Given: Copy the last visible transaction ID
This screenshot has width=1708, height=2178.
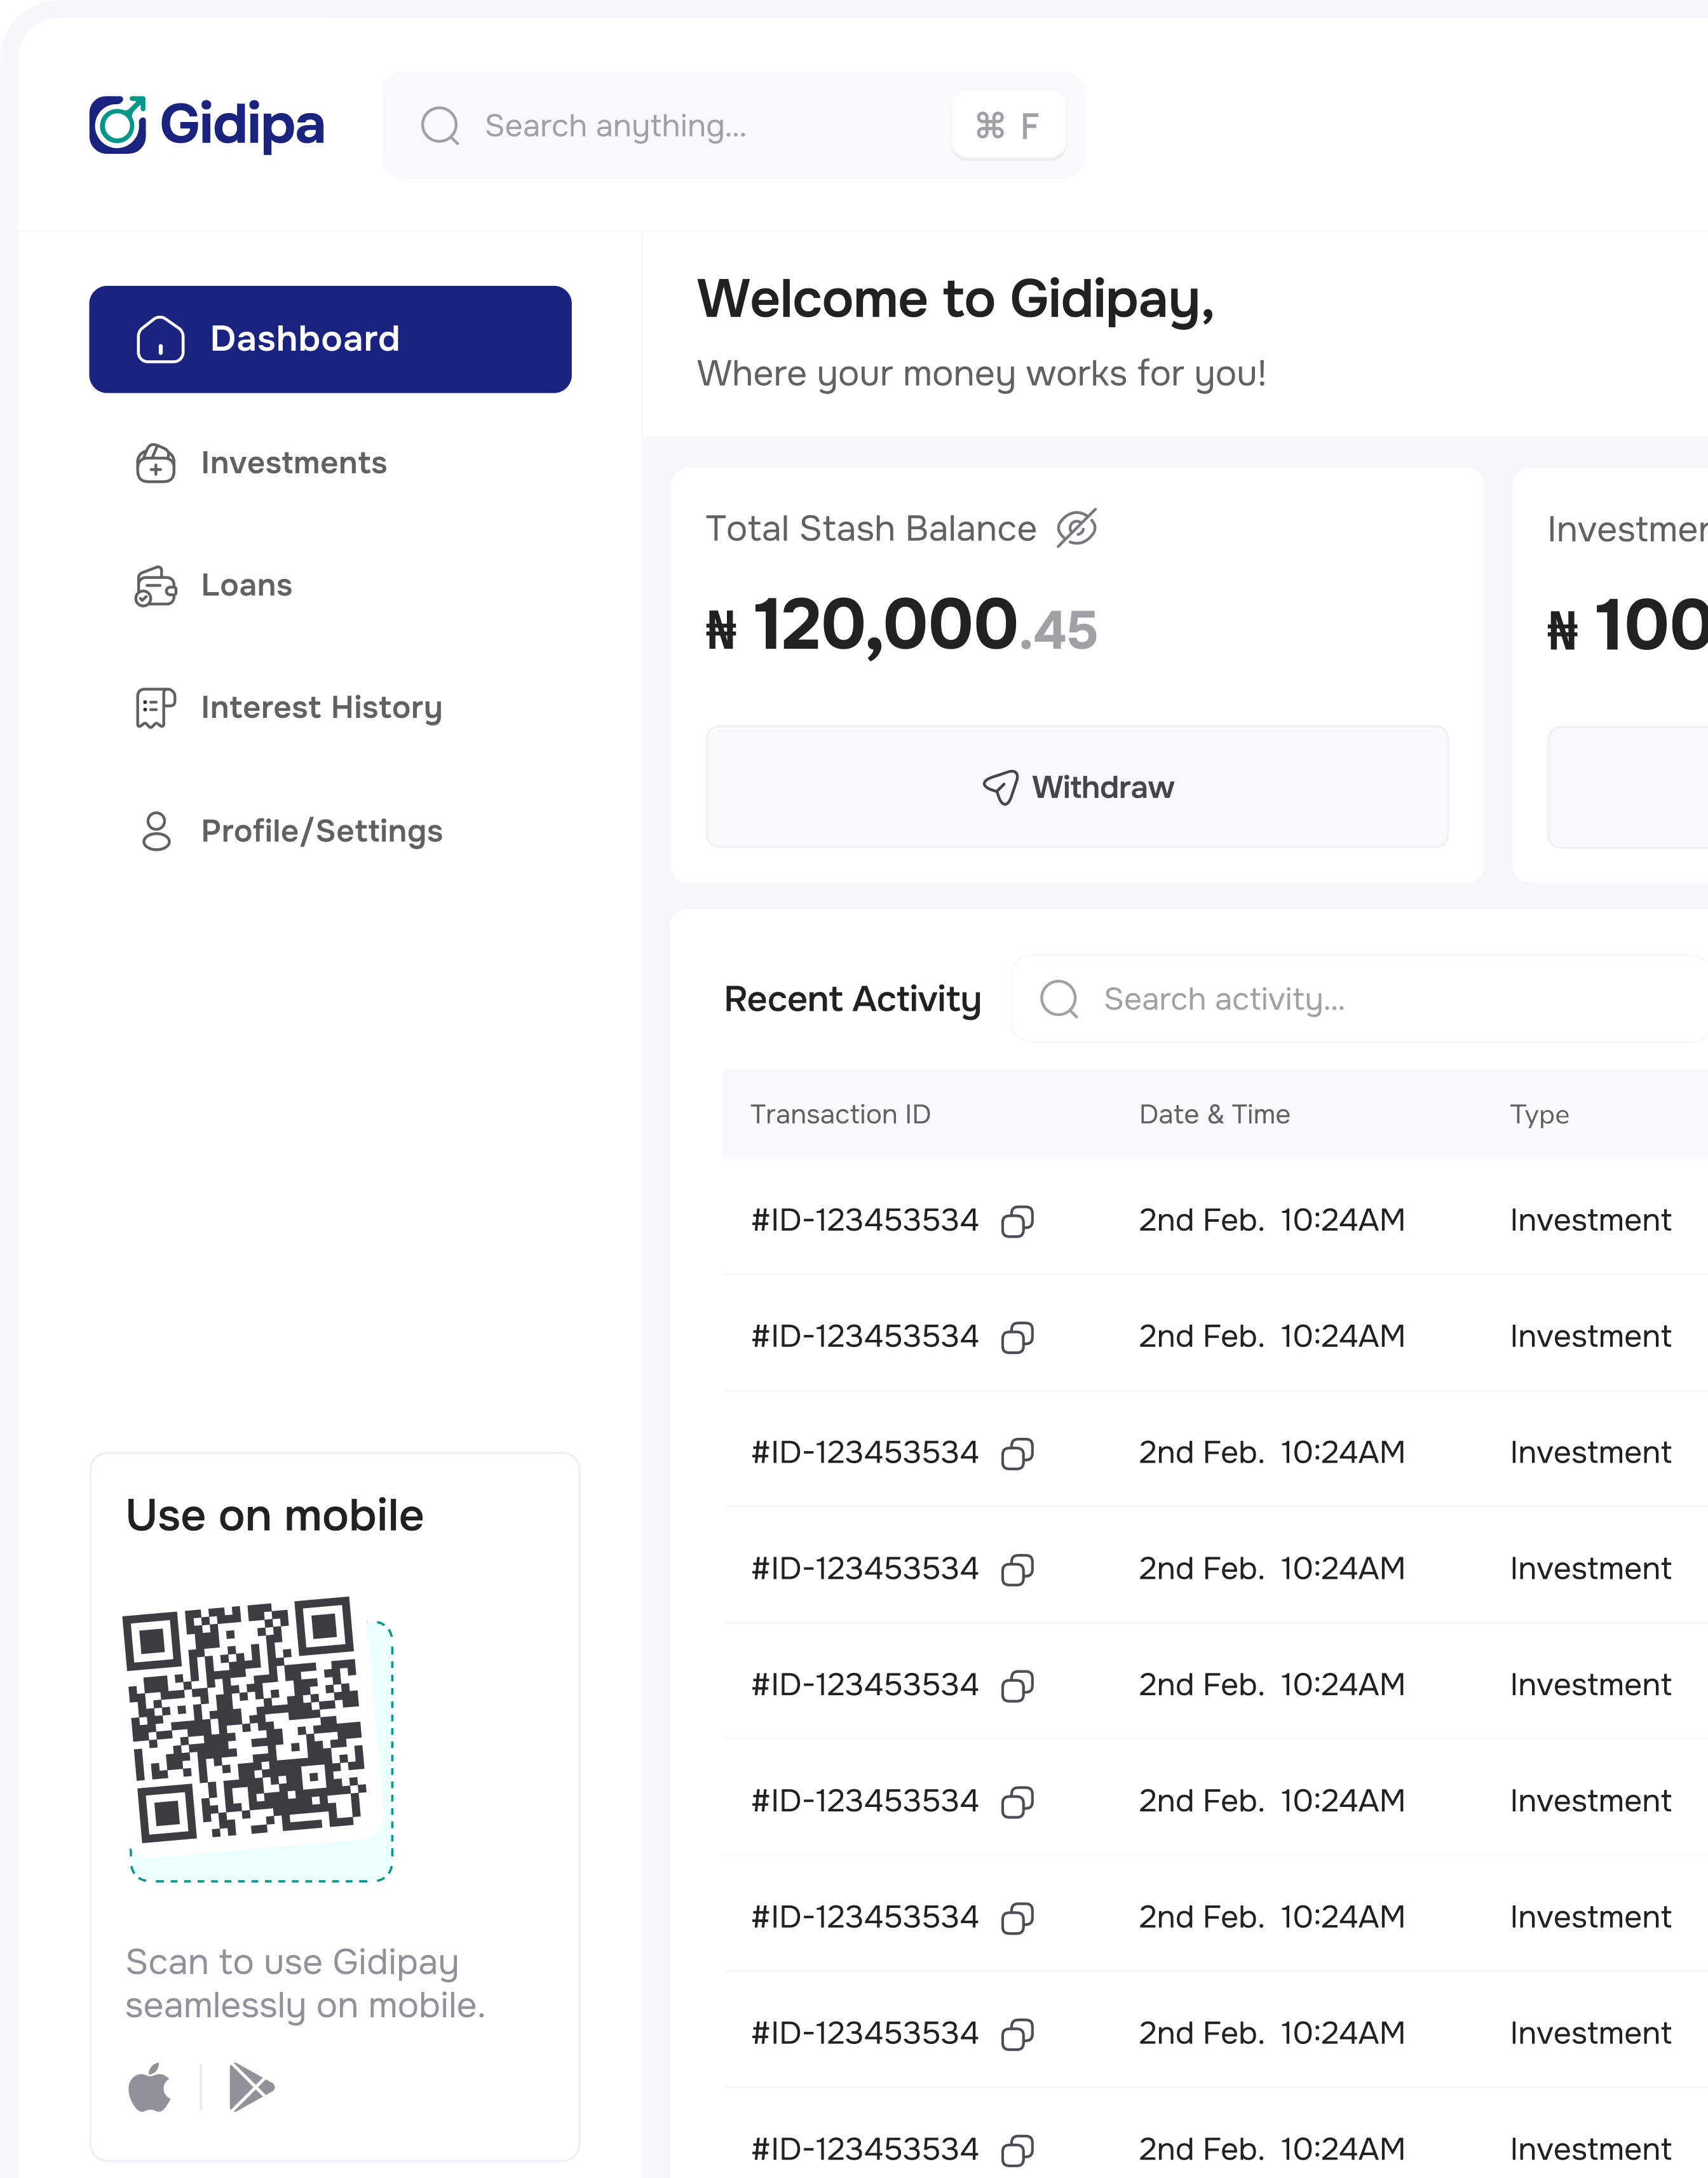Looking at the screenshot, I should point(1017,2150).
